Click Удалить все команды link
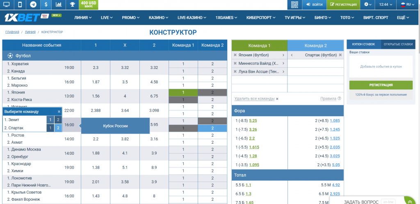 click(x=254, y=99)
